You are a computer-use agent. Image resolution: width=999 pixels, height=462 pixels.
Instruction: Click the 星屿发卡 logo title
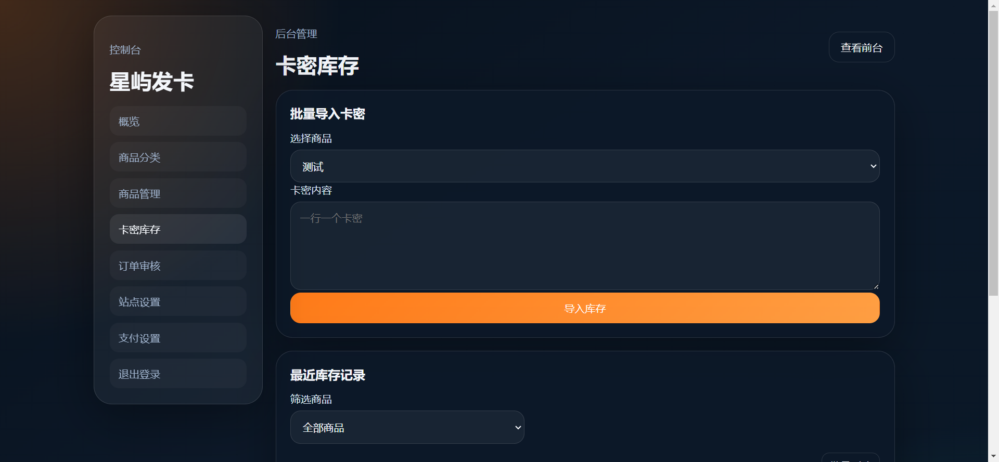pos(151,81)
